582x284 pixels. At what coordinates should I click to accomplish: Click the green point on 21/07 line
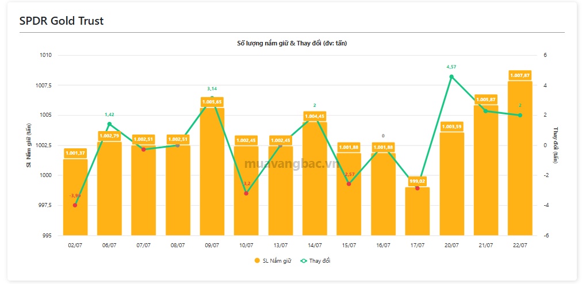pyautogui.click(x=486, y=111)
